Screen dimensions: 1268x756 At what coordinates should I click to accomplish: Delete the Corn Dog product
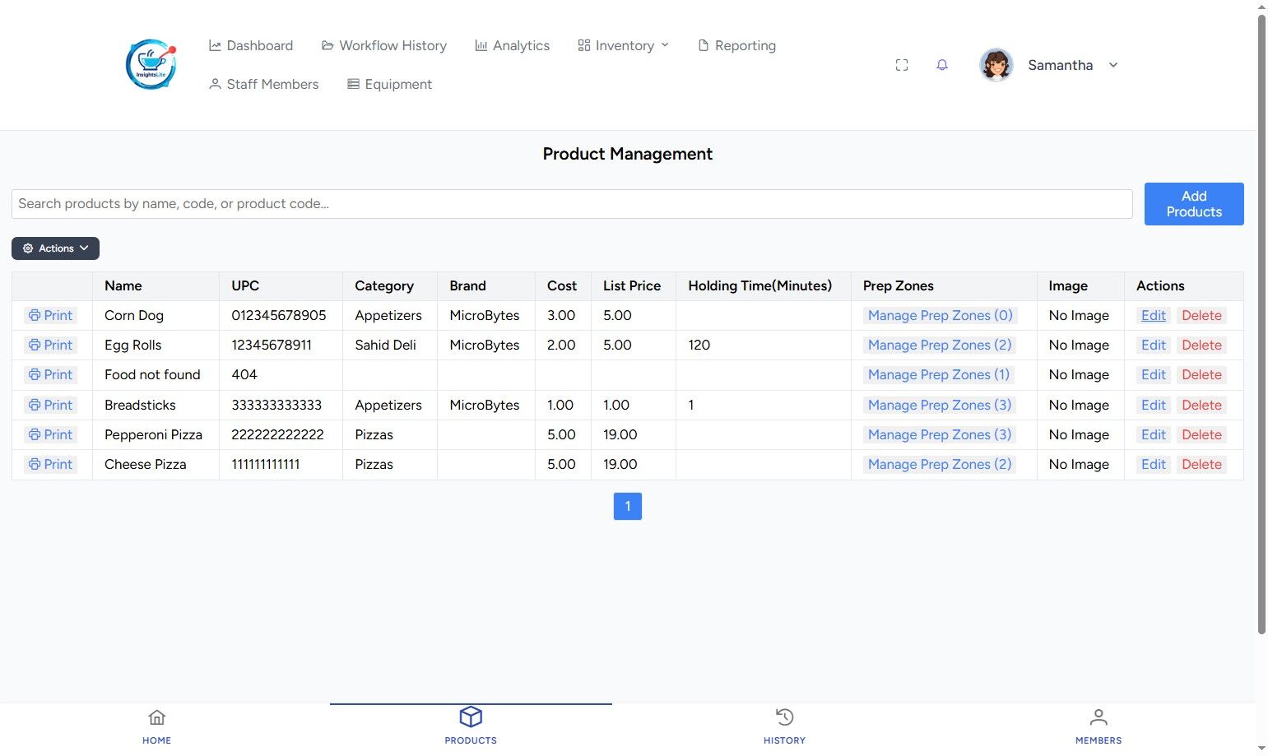(1201, 315)
